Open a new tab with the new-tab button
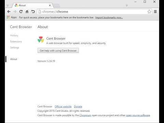Viewport: 164px width, 123px height. click(x=57, y=5)
